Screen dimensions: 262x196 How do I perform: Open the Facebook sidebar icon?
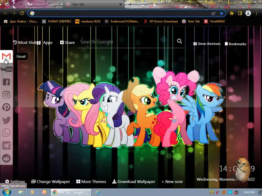coord(6,82)
